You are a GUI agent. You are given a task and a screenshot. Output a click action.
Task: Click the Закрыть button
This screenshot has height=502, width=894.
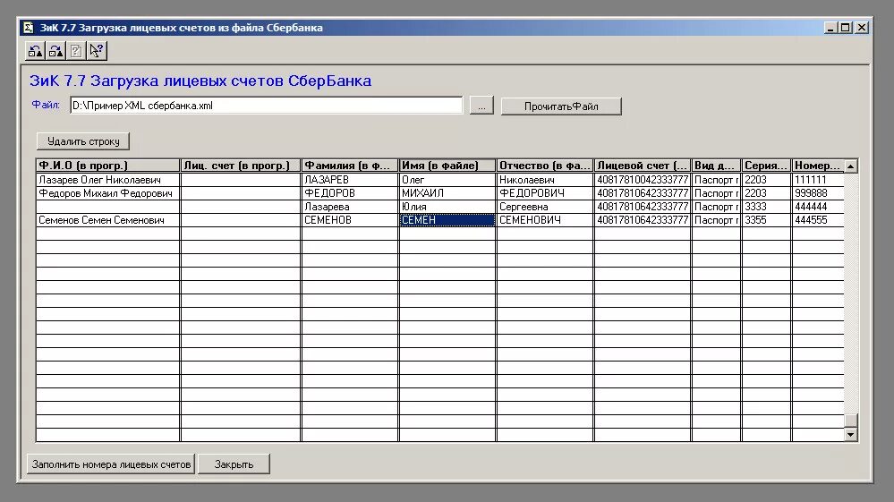pos(234,464)
